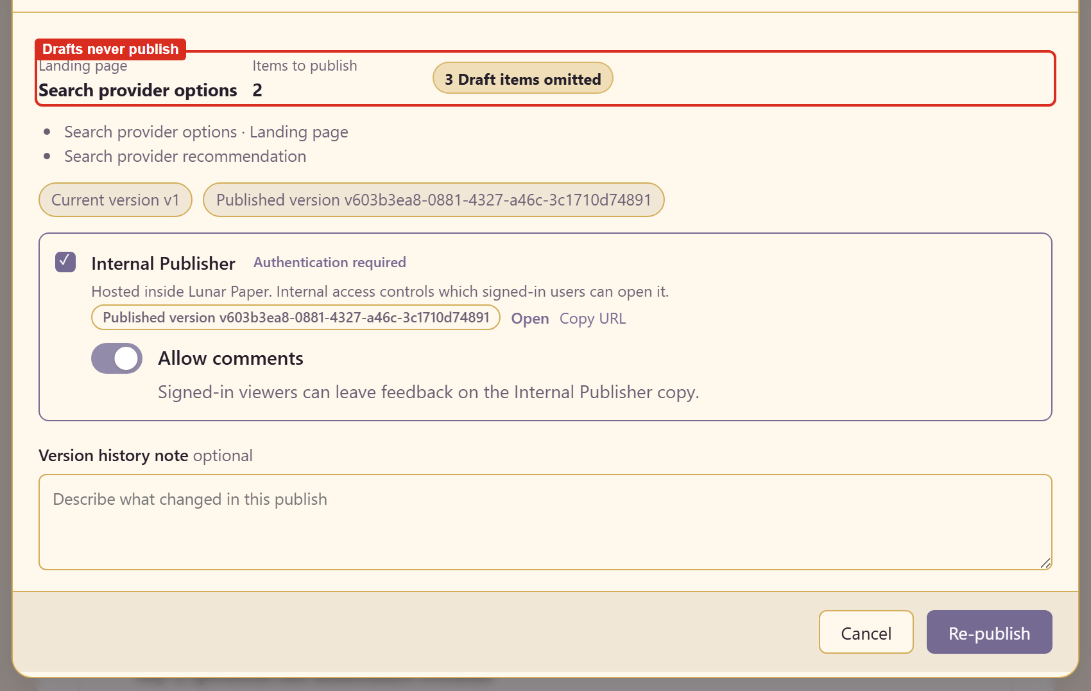Select 'Search provider recommendation' list item
This screenshot has height=691, width=1091.
185,156
